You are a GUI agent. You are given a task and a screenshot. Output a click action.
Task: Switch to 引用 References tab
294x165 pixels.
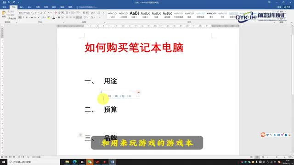pyautogui.click(x=46, y=7)
